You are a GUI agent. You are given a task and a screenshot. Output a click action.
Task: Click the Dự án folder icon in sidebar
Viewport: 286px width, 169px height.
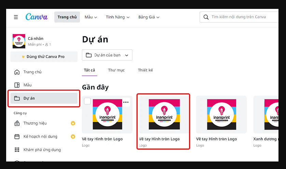(x=17, y=98)
